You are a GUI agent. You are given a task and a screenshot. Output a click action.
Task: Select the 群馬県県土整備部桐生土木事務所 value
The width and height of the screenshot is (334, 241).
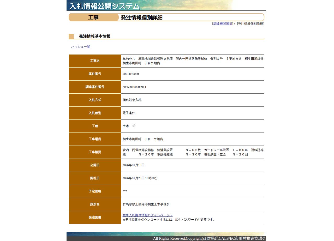coord(146,204)
